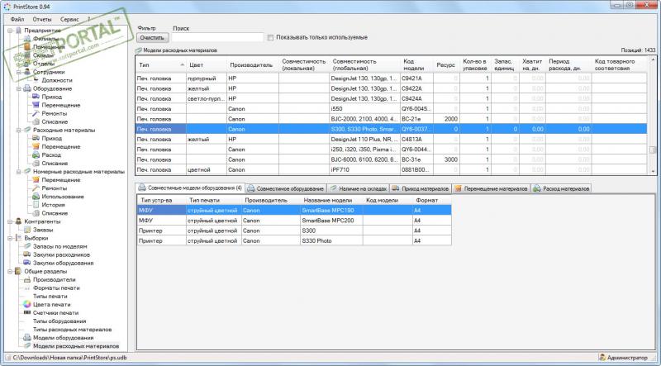
Task: Open the Сервис menu
Action: pyautogui.click(x=69, y=19)
